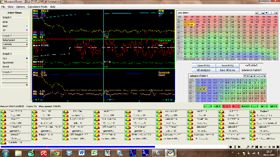Jump to the first log record
The height and width of the screenshot is (157, 280).
tap(257, 147)
